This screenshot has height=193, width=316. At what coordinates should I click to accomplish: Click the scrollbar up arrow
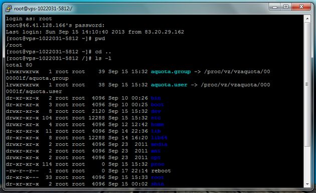307,19
